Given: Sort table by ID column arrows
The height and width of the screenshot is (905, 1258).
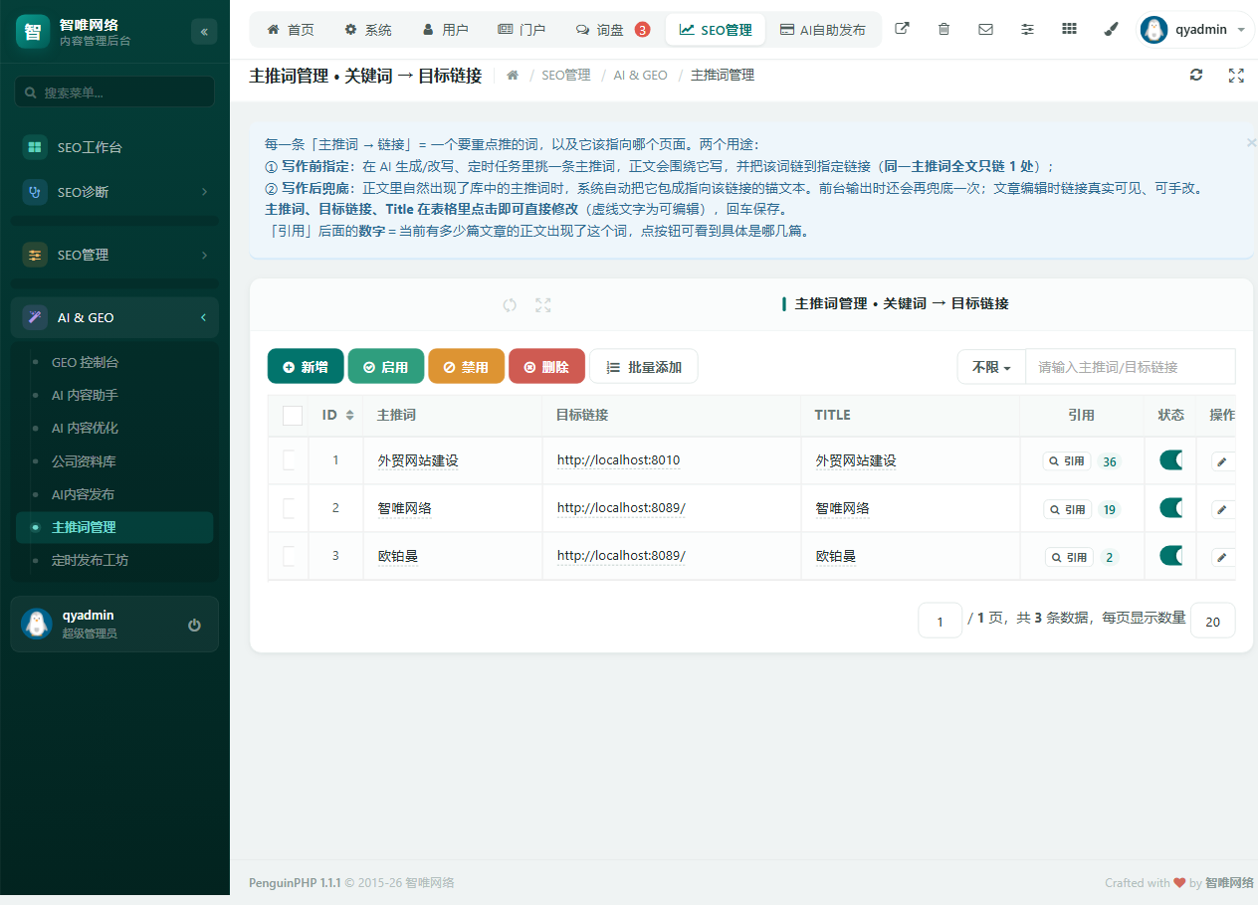Looking at the screenshot, I should 349,416.
